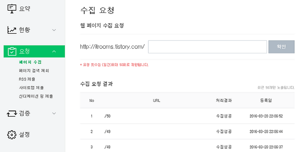The image size is (297, 152).
Task: Click the /48 URL in results
Action: [x=107, y=147]
